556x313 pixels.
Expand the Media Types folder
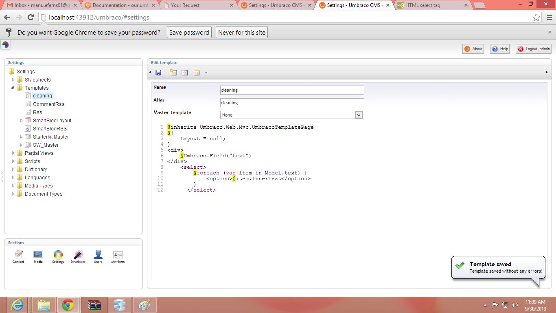[13, 185]
